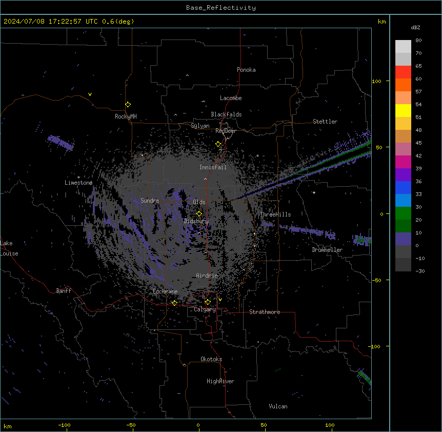Click the asterisk marker east of Innisfail
442x432 pixels.
(x=257, y=155)
